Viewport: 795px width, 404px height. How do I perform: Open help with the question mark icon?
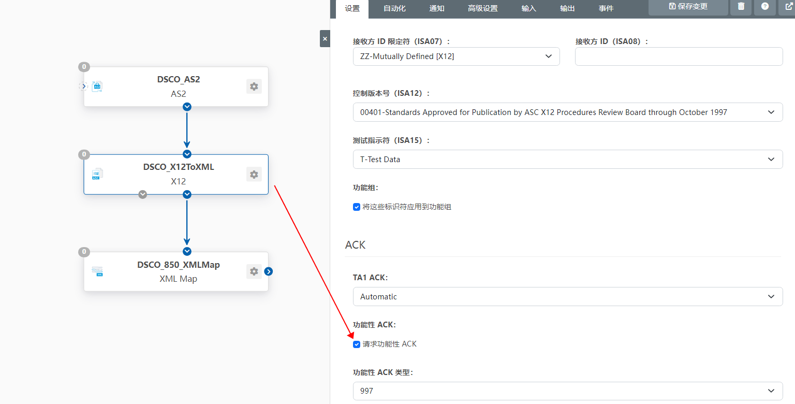point(765,7)
